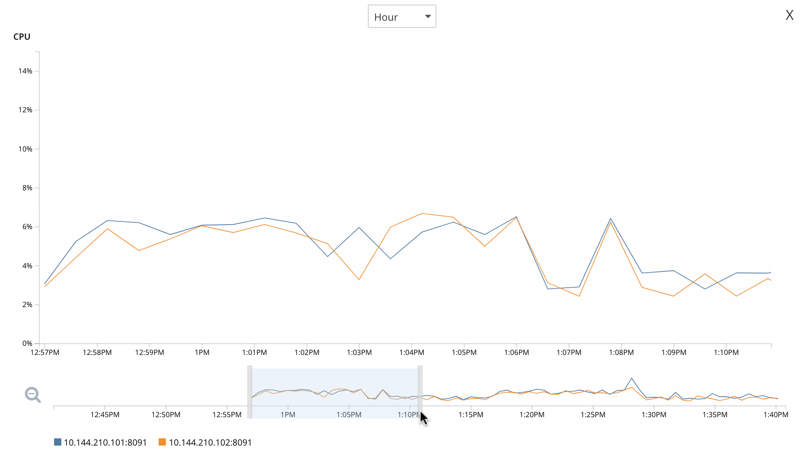Click the zoom out magnifier icon
The width and height of the screenshot is (806, 460).
32,395
